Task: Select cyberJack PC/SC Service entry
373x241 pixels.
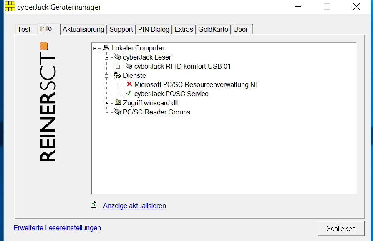Action: (x=171, y=94)
